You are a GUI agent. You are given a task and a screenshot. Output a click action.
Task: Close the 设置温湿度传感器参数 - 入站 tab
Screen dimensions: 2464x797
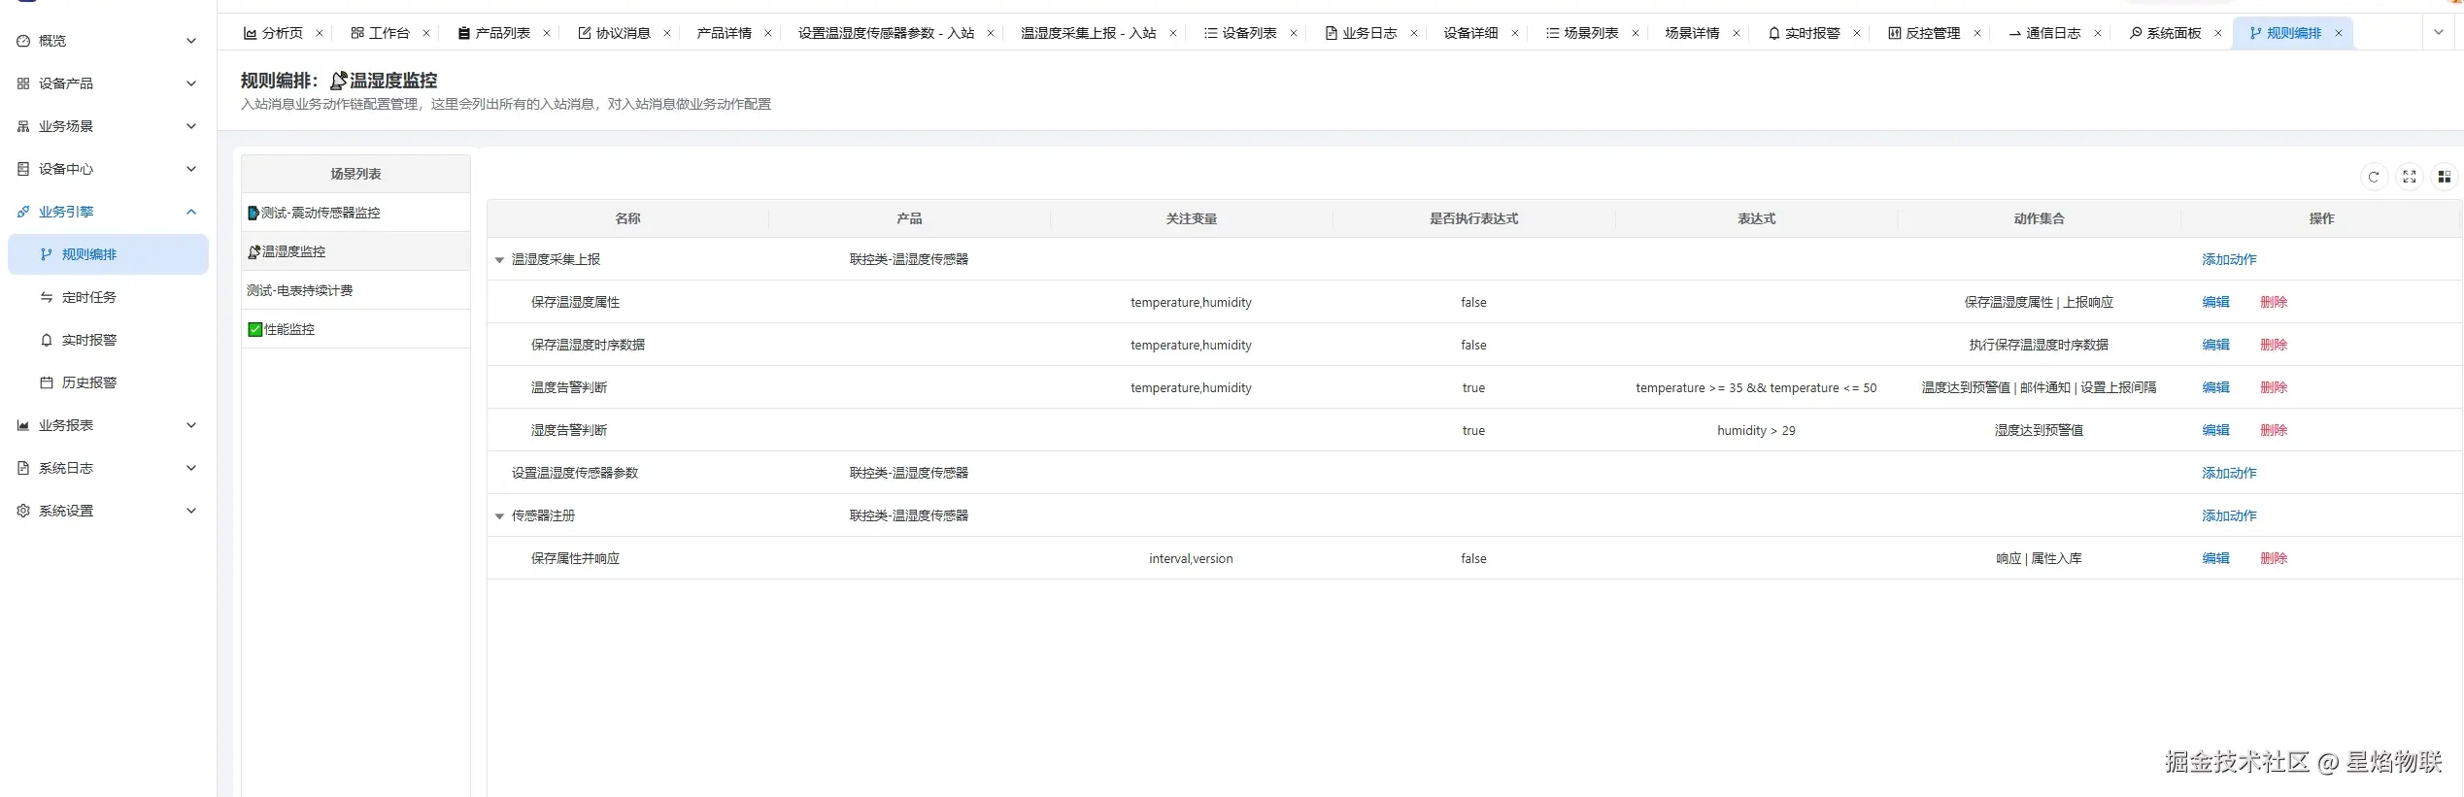pyautogui.click(x=991, y=33)
